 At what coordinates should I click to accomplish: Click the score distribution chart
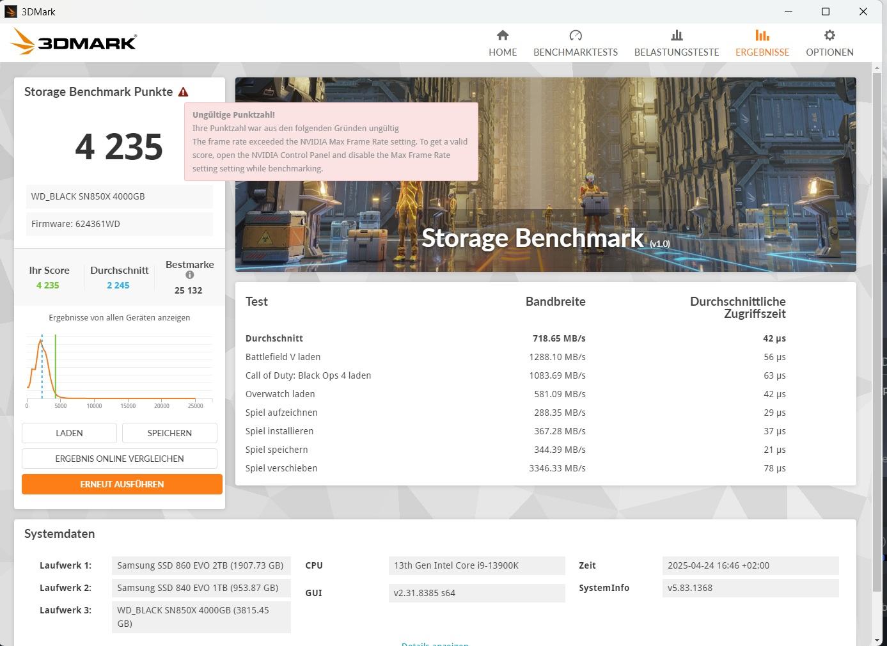(120, 371)
